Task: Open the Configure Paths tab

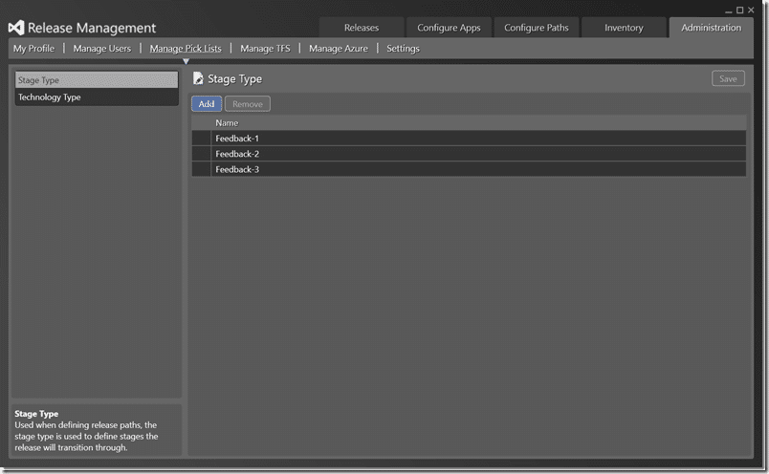Action: click(x=536, y=28)
